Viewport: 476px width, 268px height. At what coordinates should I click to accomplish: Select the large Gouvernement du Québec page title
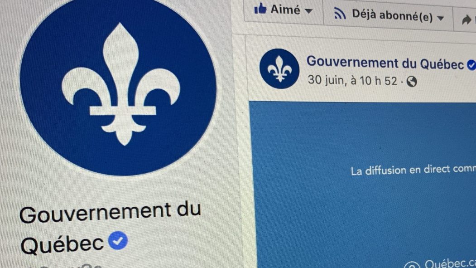(x=110, y=229)
